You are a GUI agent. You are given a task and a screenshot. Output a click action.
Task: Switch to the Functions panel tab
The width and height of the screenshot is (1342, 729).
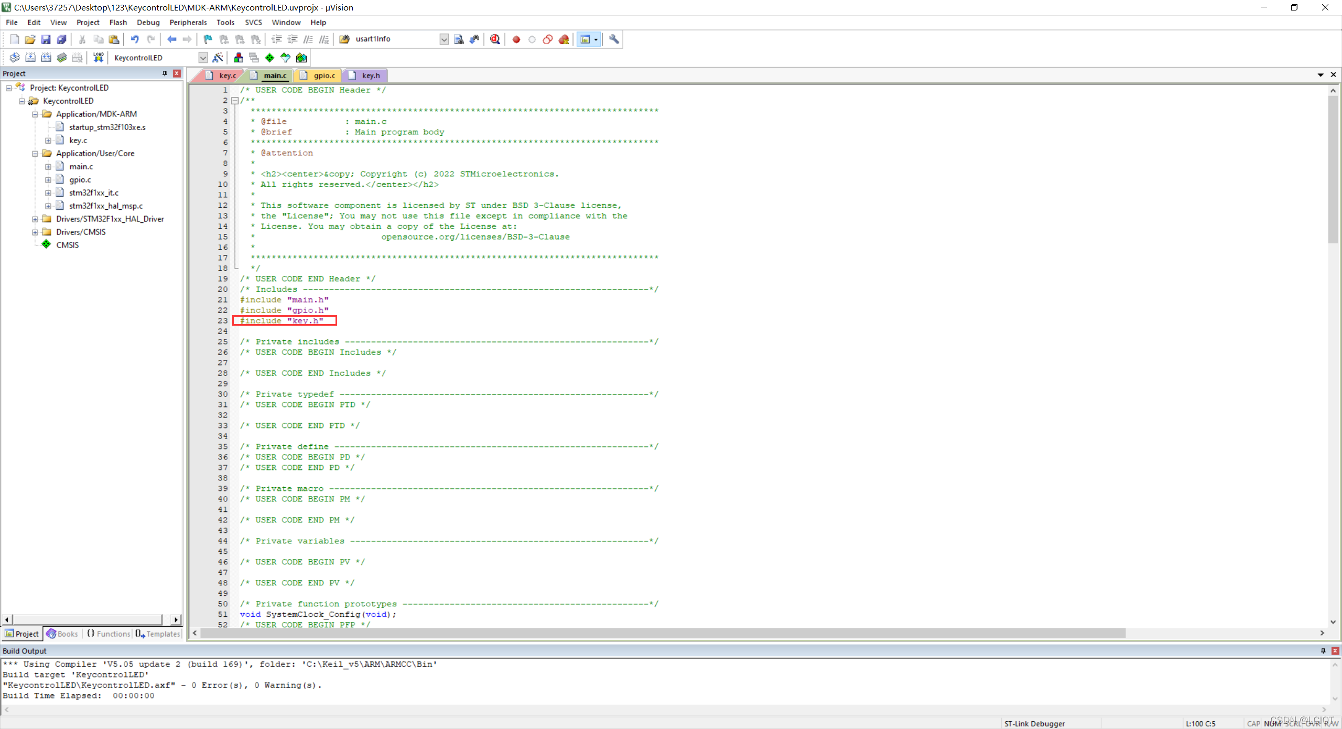point(109,634)
